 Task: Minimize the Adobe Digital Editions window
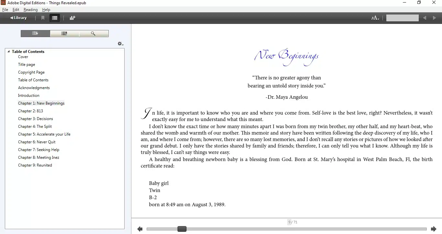404,3
